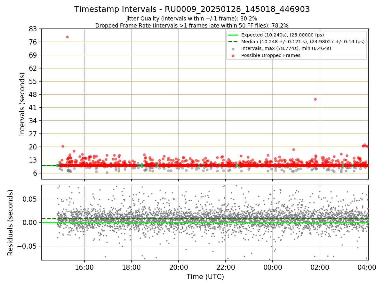
Task: Select the 'Jitter Quality' 80.2% subtitle line
Action: [192, 19]
